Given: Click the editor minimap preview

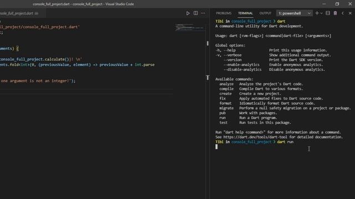Looking at the screenshot, I should tap(190, 28).
